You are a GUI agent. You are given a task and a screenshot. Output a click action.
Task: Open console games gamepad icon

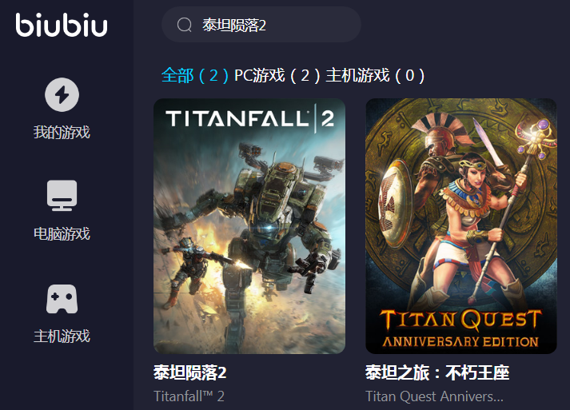62,299
